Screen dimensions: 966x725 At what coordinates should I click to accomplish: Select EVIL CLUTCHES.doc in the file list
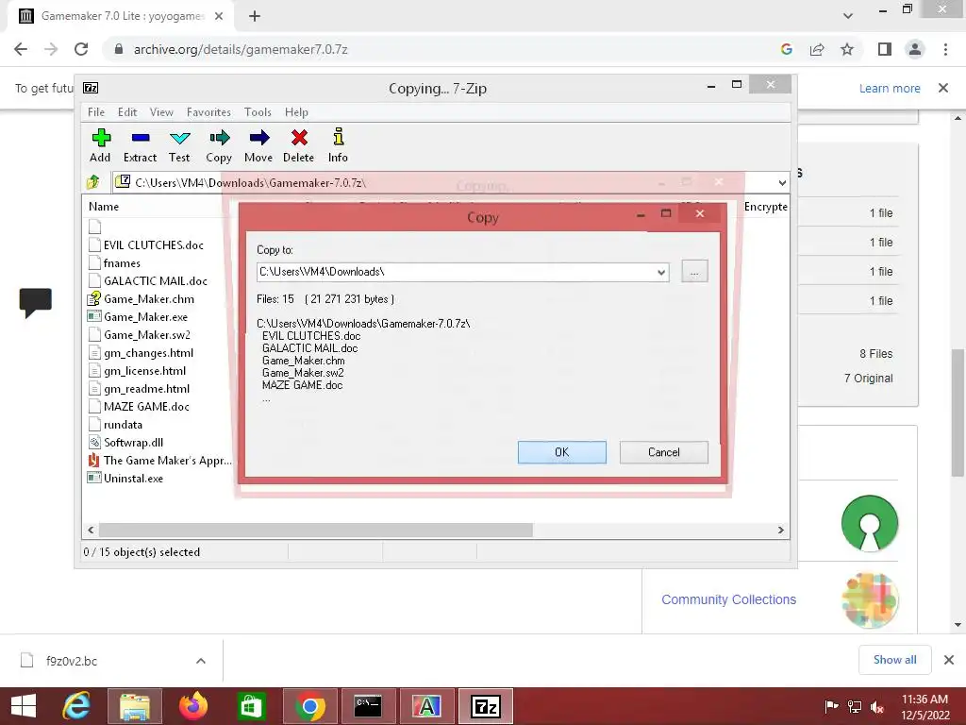146,244
